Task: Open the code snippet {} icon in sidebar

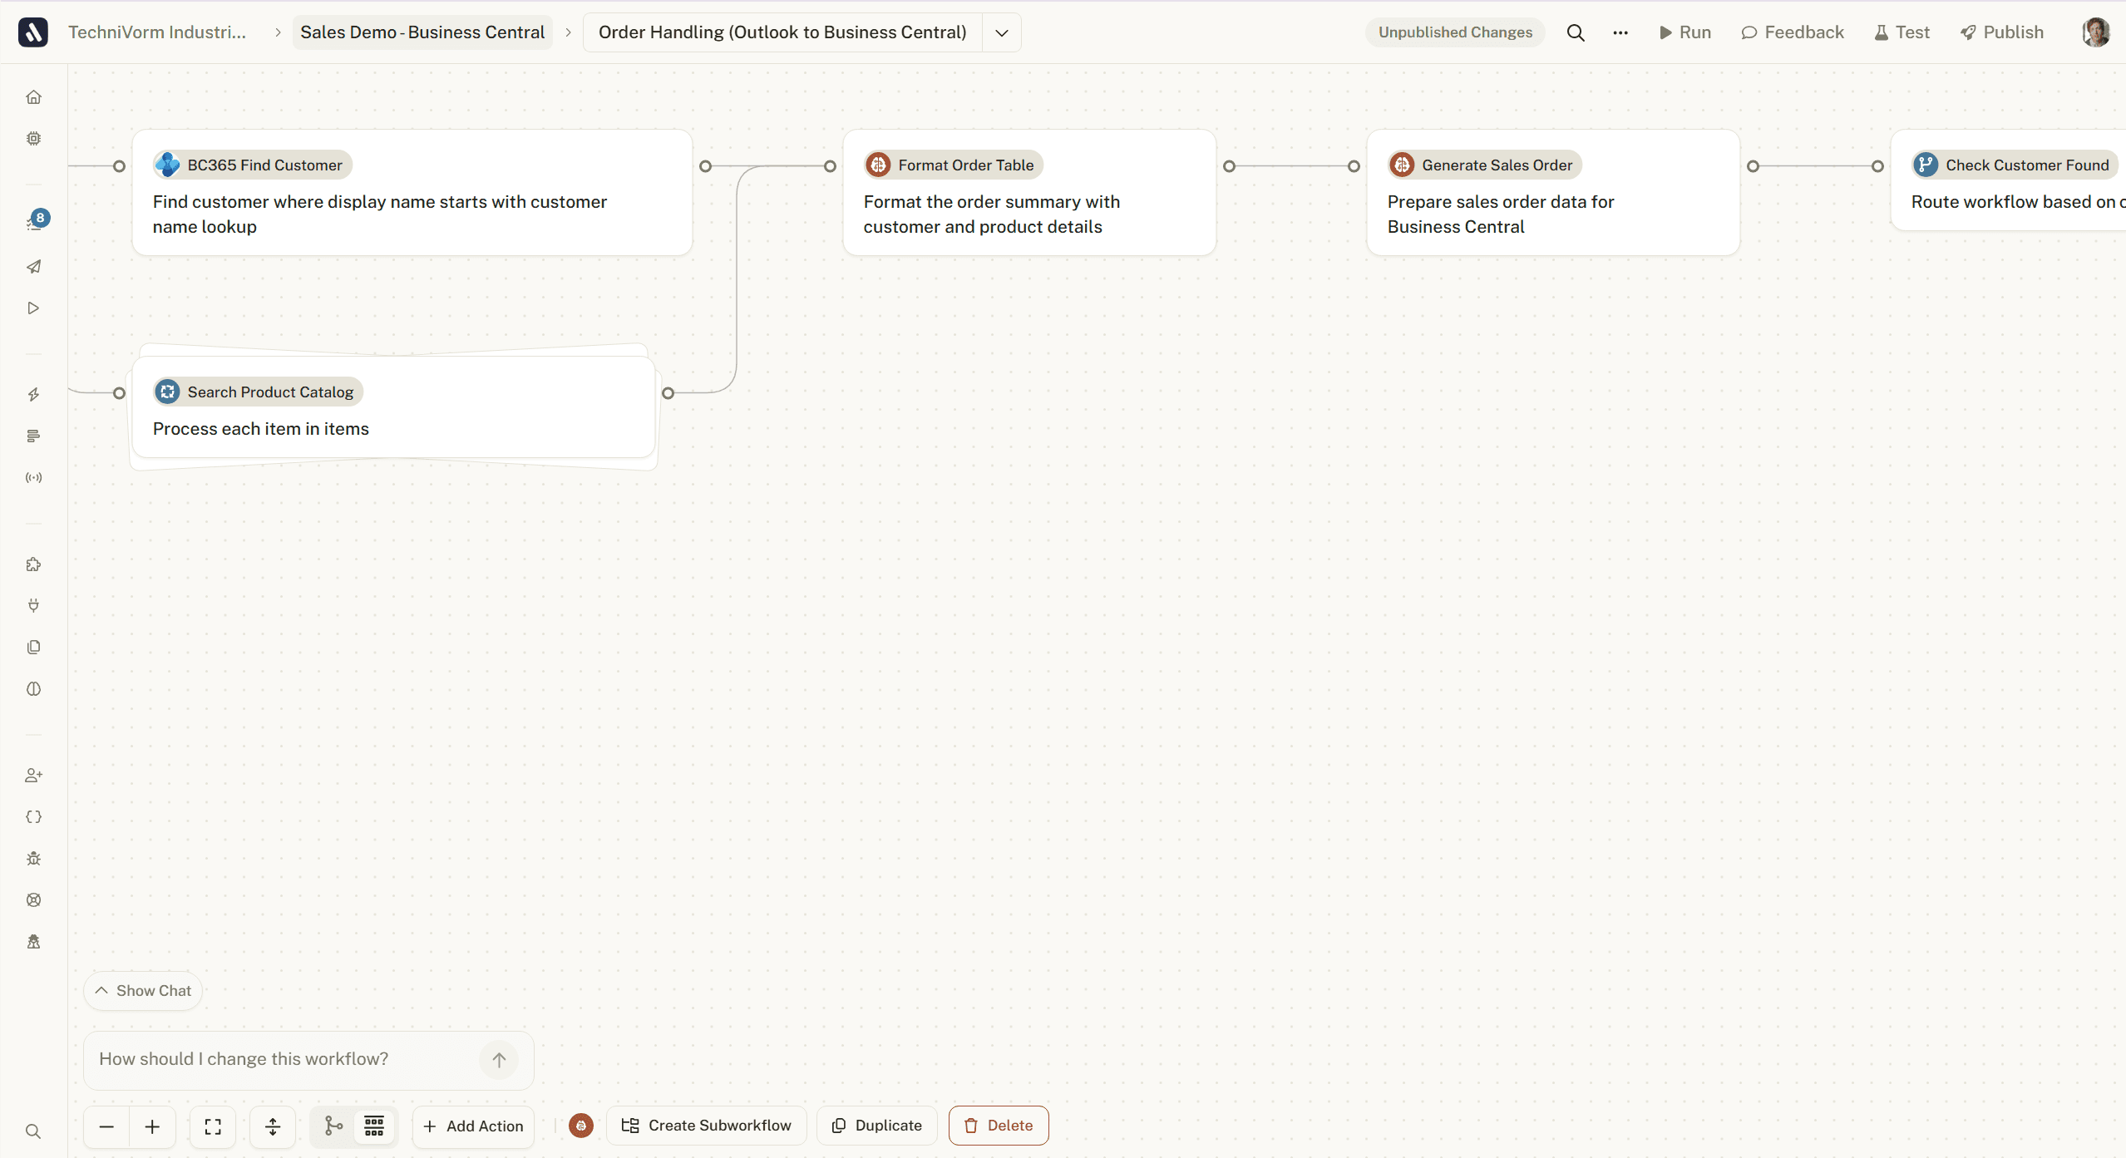Action: [x=33, y=816]
